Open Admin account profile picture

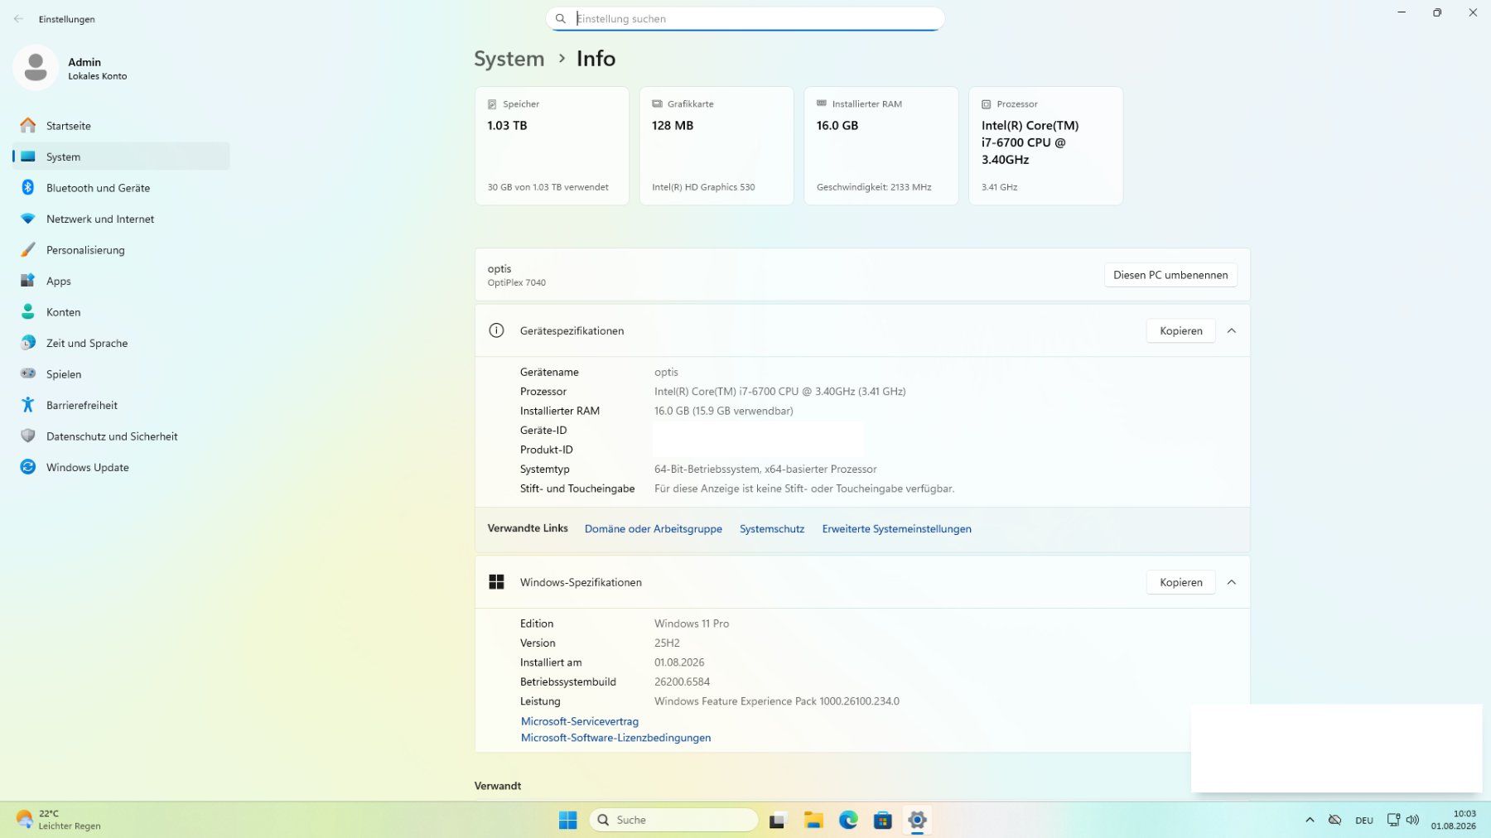[x=36, y=68]
